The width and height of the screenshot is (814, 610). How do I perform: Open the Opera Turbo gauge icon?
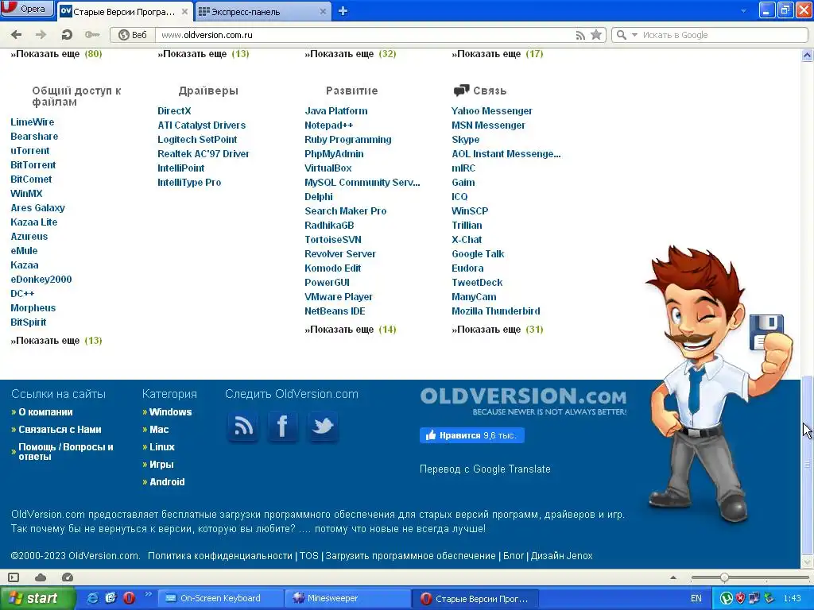coord(68,577)
